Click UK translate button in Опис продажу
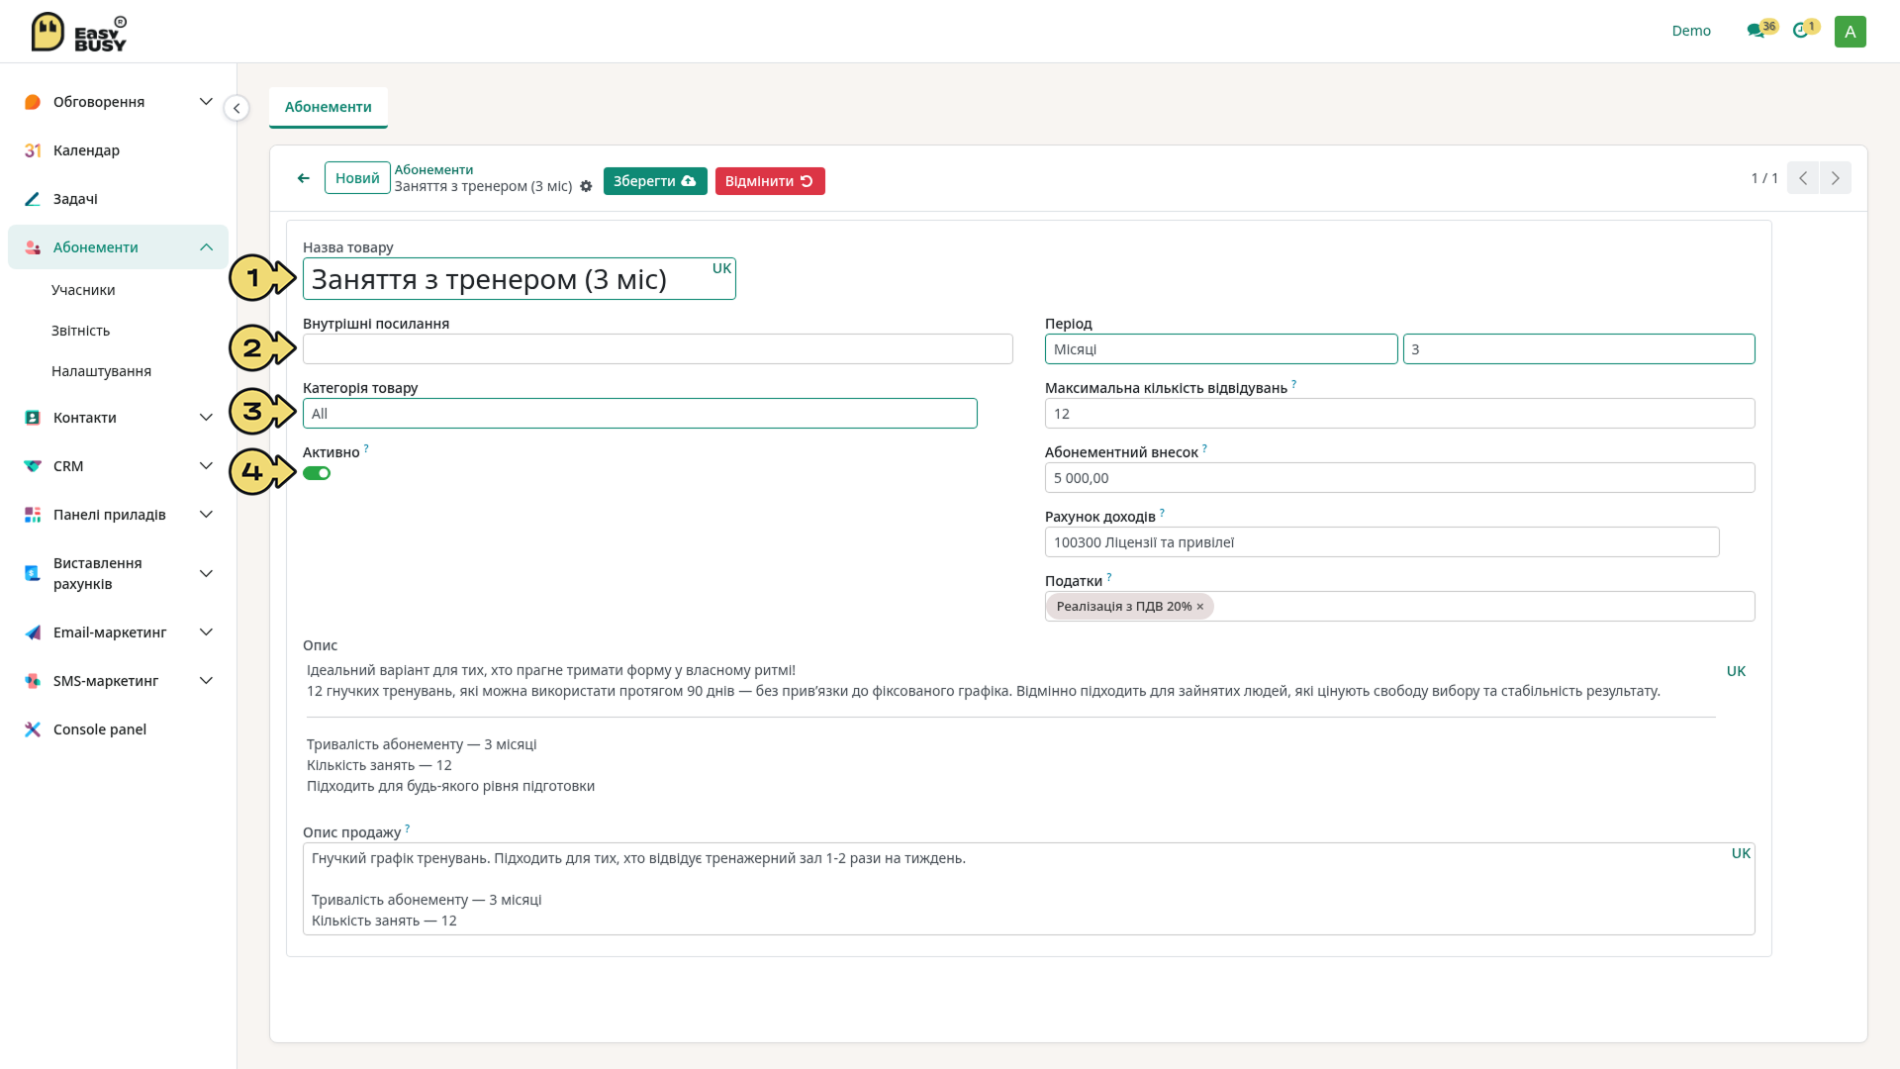1900x1069 pixels. pyautogui.click(x=1741, y=853)
